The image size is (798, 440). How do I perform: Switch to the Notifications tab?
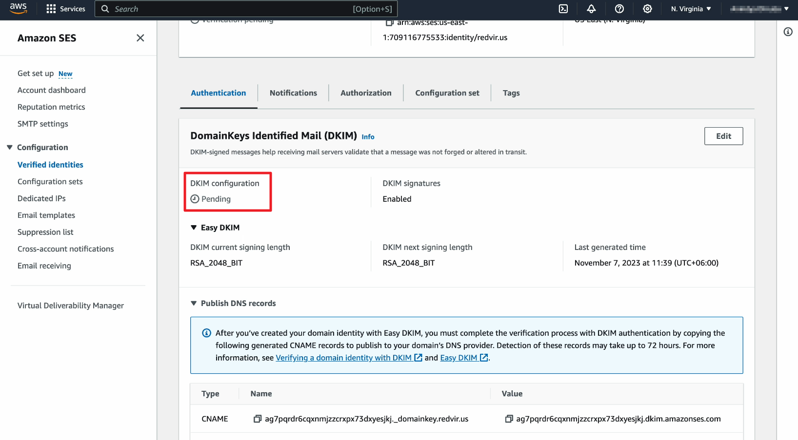point(293,93)
